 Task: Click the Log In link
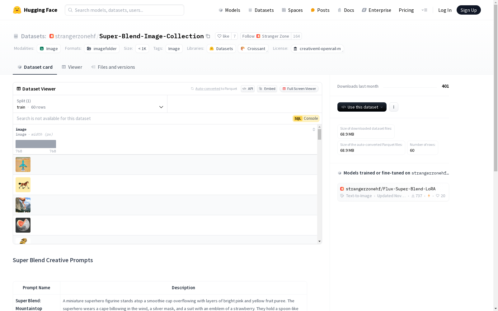445,10
